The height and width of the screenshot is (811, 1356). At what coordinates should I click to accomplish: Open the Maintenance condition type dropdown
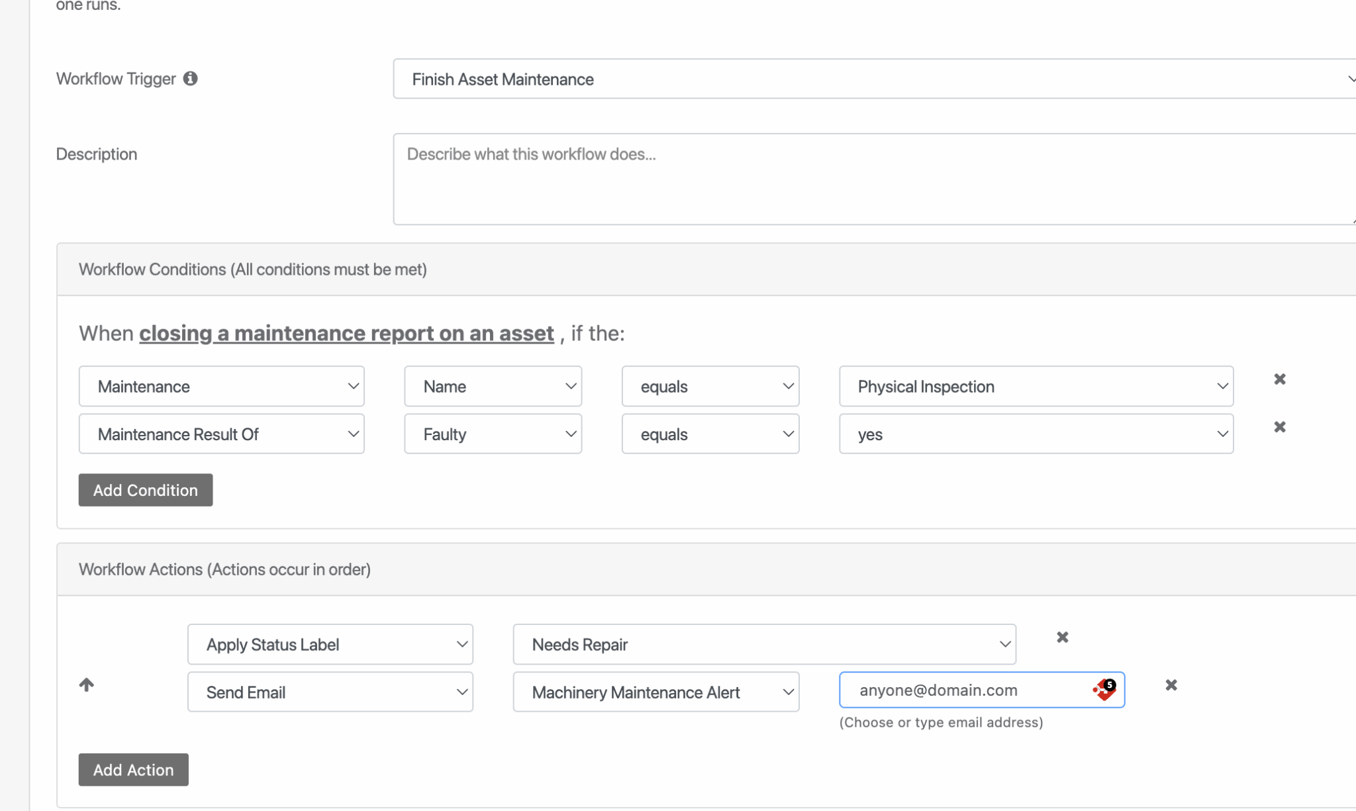point(221,387)
